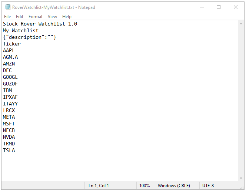The image size is (246, 192).
Task: Click the window resize grip in corner
Action: [242, 187]
